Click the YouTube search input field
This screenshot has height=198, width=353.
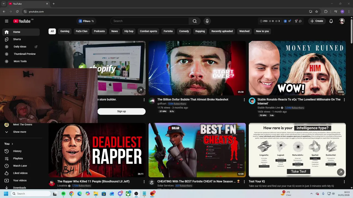(150, 21)
